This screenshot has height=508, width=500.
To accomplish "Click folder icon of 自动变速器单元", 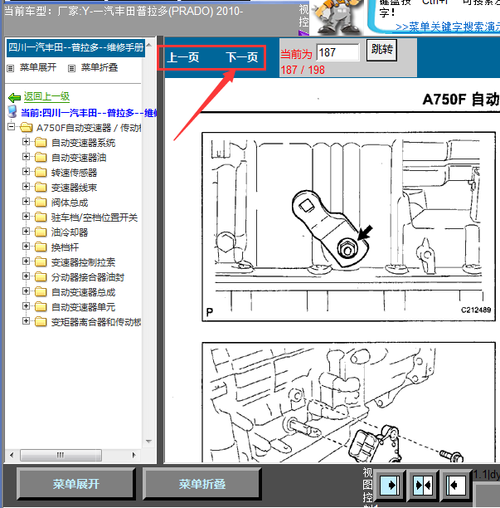I will [x=41, y=306].
